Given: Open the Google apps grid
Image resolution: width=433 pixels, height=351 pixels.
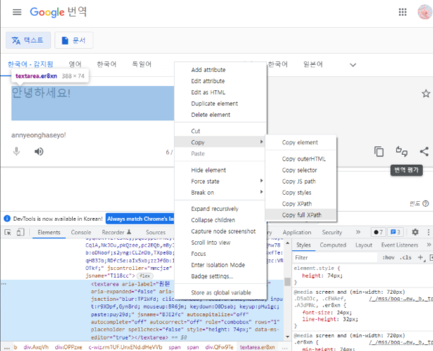Looking at the screenshot, I should [x=402, y=12].
